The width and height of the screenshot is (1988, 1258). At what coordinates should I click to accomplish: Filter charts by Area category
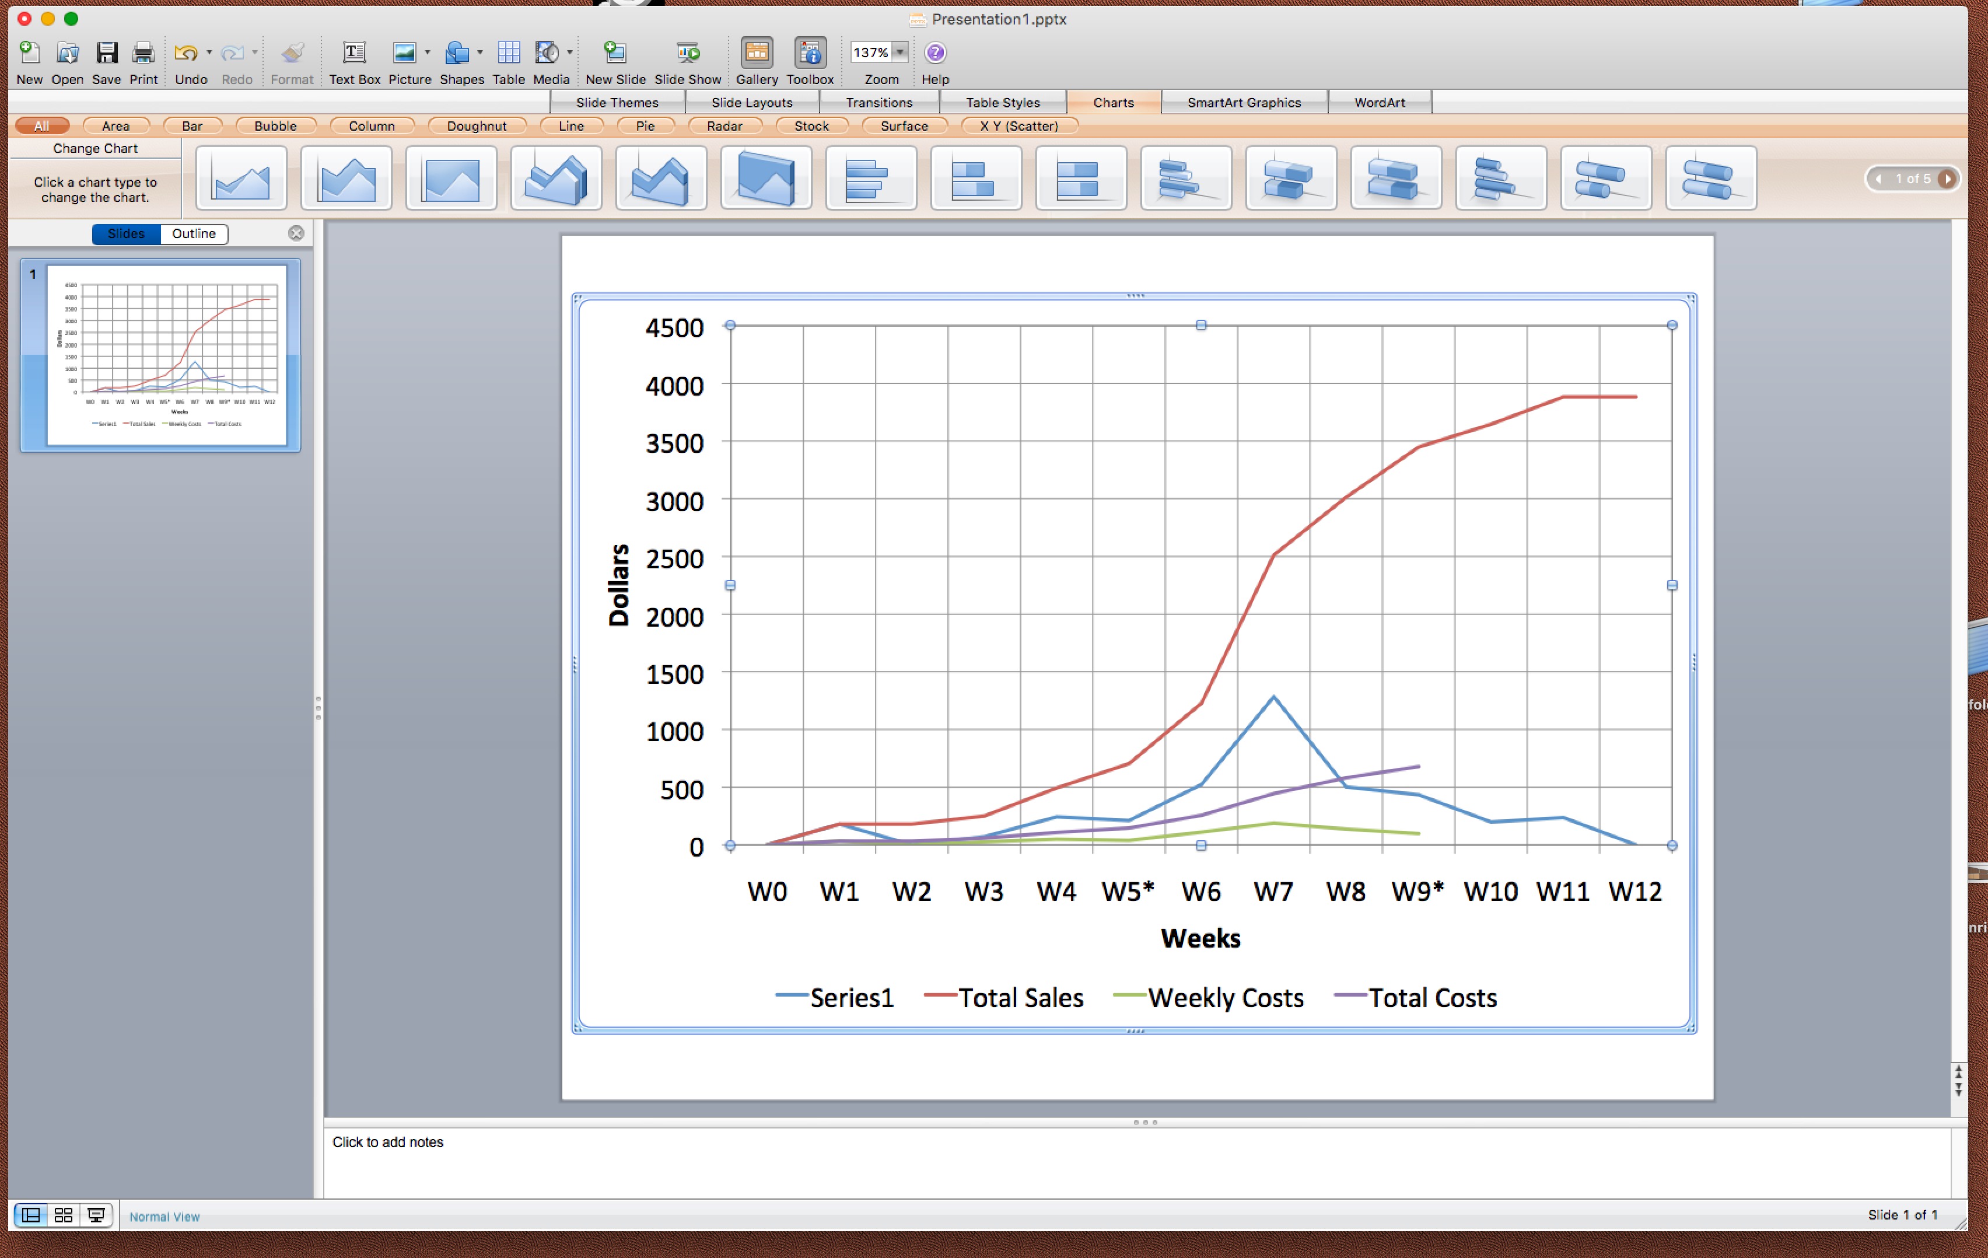click(x=116, y=125)
